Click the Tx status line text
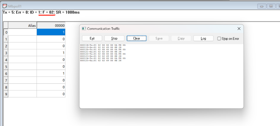Screen dimensions: 280x126 coord(41,12)
